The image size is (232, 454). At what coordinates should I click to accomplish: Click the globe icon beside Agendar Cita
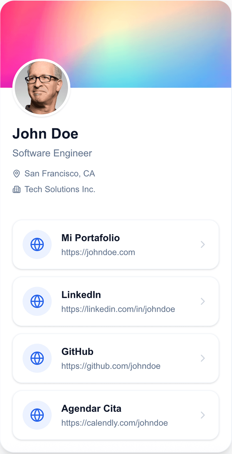point(37,415)
